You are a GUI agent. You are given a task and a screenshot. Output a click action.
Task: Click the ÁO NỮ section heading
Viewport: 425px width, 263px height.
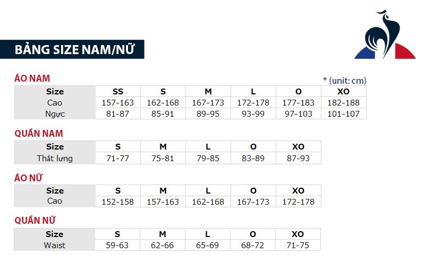(29, 178)
